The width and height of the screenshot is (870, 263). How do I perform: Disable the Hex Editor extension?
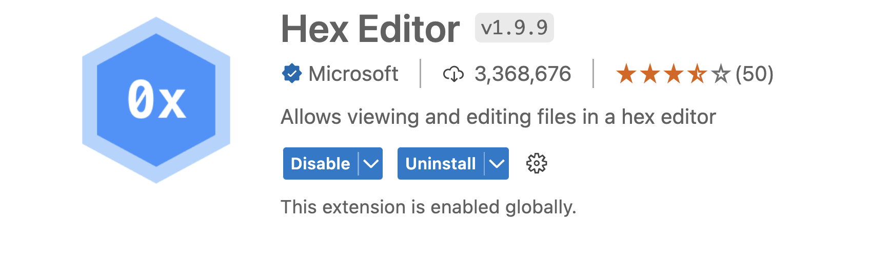point(320,164)
